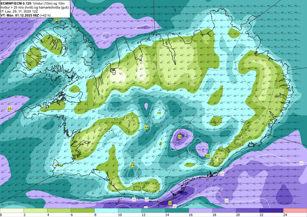Click the yellow 26 gust label at top
The width and height of the screenshot is (307, 217).
coord(57,19)
